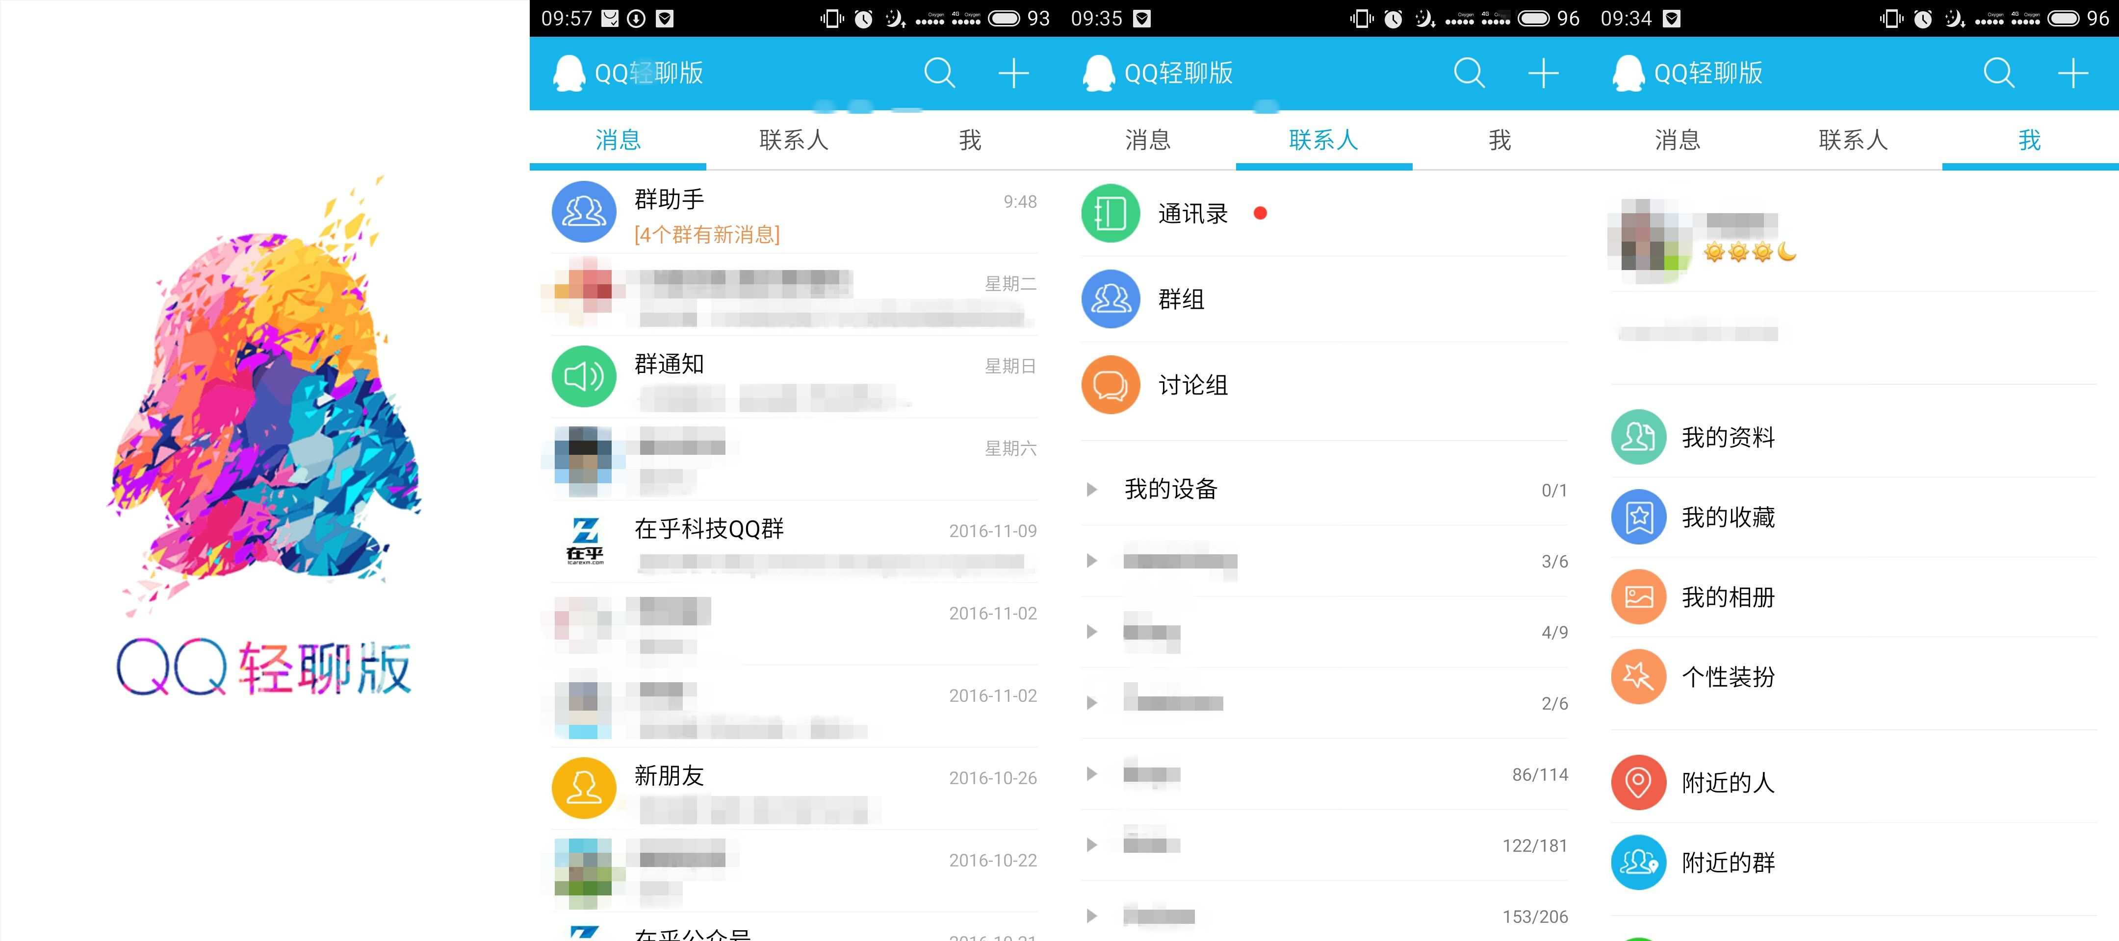Open 我的收藏 blue bookmark icon
The width and height of the screenshot is (2119, 941).
point(1639,517)
